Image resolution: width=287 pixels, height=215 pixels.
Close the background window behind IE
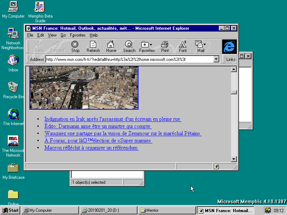point(248,56)
